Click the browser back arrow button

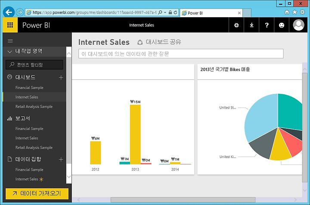point(9,12)
